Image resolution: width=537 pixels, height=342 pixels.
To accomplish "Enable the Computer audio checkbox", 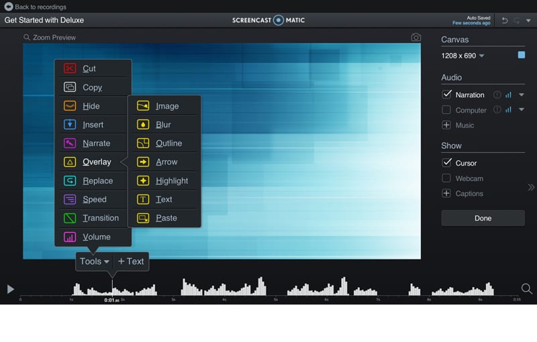I will pyautogui.click(x=446, y=110).
